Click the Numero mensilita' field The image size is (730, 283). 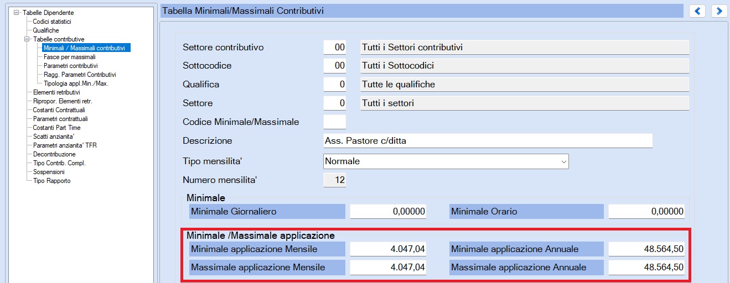pyautogui.click(x=335, y=180)
